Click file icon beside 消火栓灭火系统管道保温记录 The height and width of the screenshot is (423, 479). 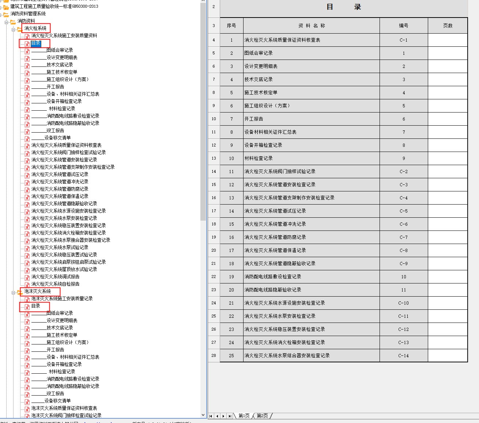(27, 197)
